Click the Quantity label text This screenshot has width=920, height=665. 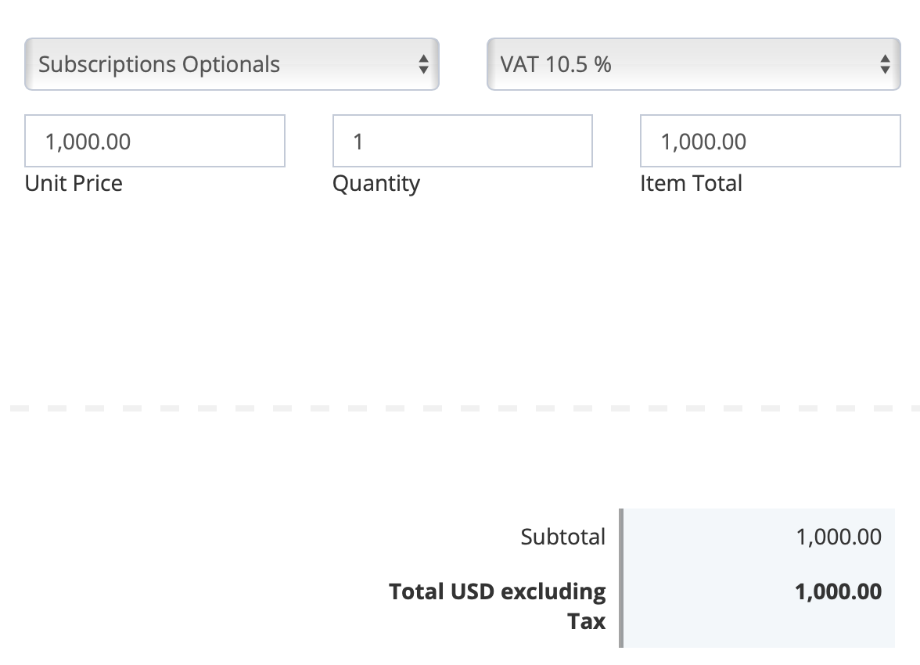tap(376, 183)
